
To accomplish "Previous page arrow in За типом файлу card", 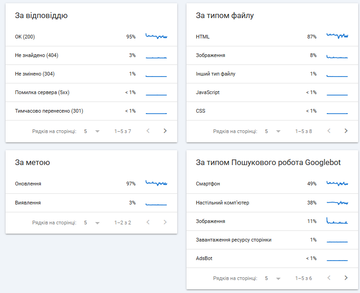I will (x=329, y=131).
